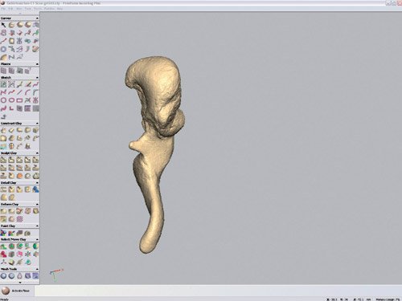
Task: Pick the first plane tool under Planes
Action: [3, 71]
